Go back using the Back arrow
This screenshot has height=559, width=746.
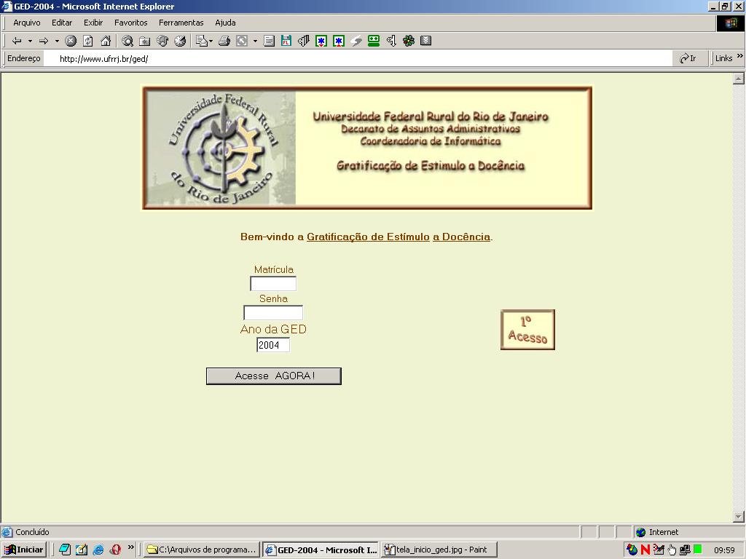17,41
